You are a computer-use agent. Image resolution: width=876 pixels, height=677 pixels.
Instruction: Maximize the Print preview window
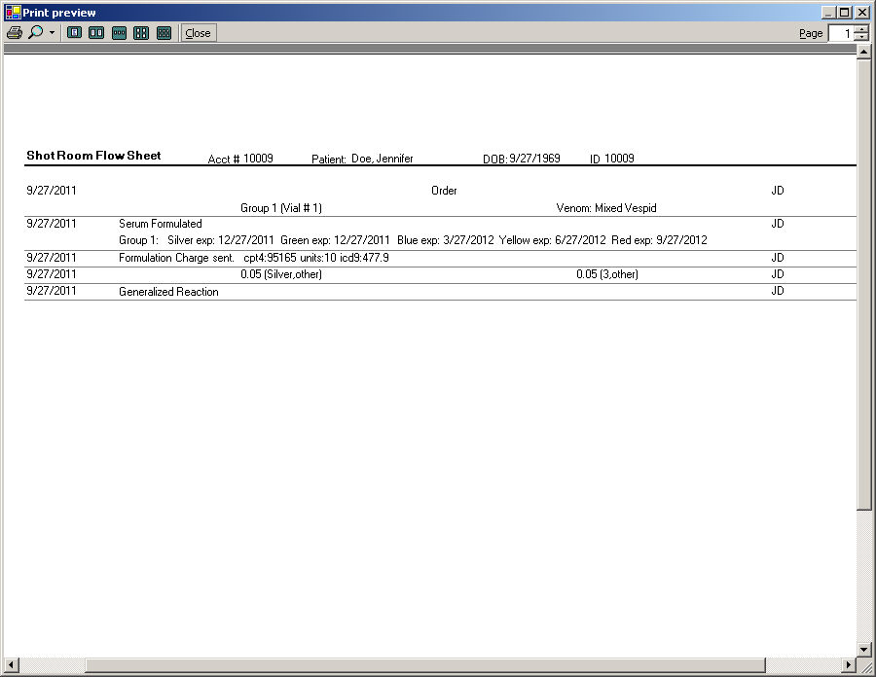pos(844,13)
